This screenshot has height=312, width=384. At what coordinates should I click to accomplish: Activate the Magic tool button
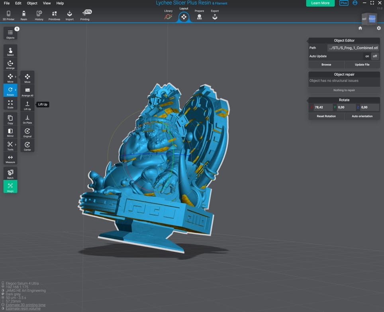(x=10, y=187)
